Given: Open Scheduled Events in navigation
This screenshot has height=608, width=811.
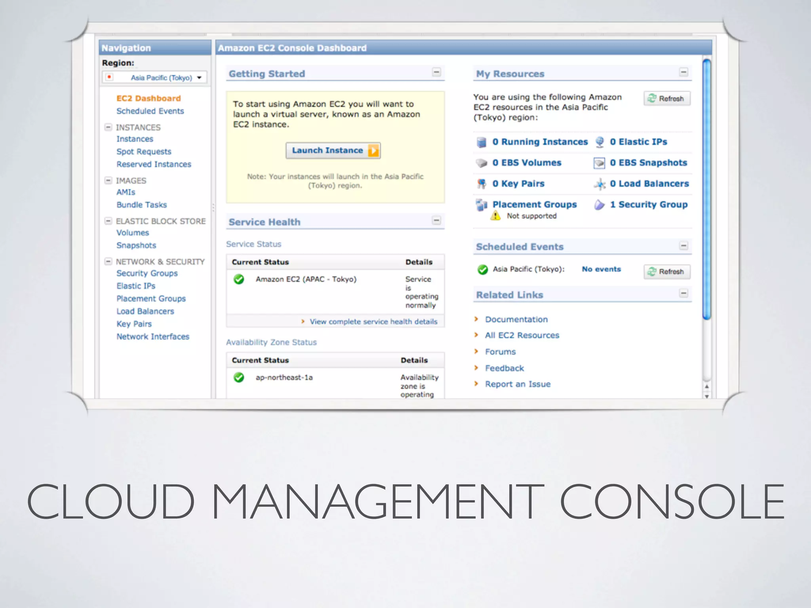Looking at the screenshot, I should click(150, 111).
